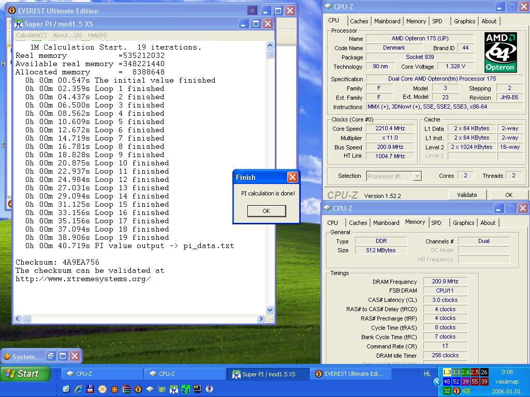Click the blue 48 sensor tray icon
Image resolution: width=530 pixels, height=397 pixels.
pyautogui.click(x=447, y=381)
